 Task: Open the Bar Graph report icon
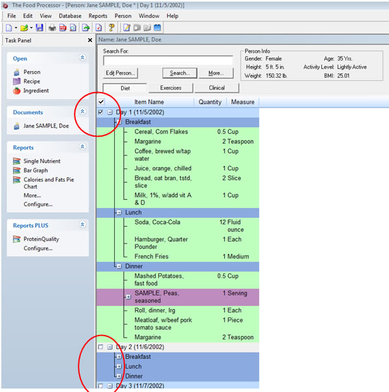click(x=17, y=170)
